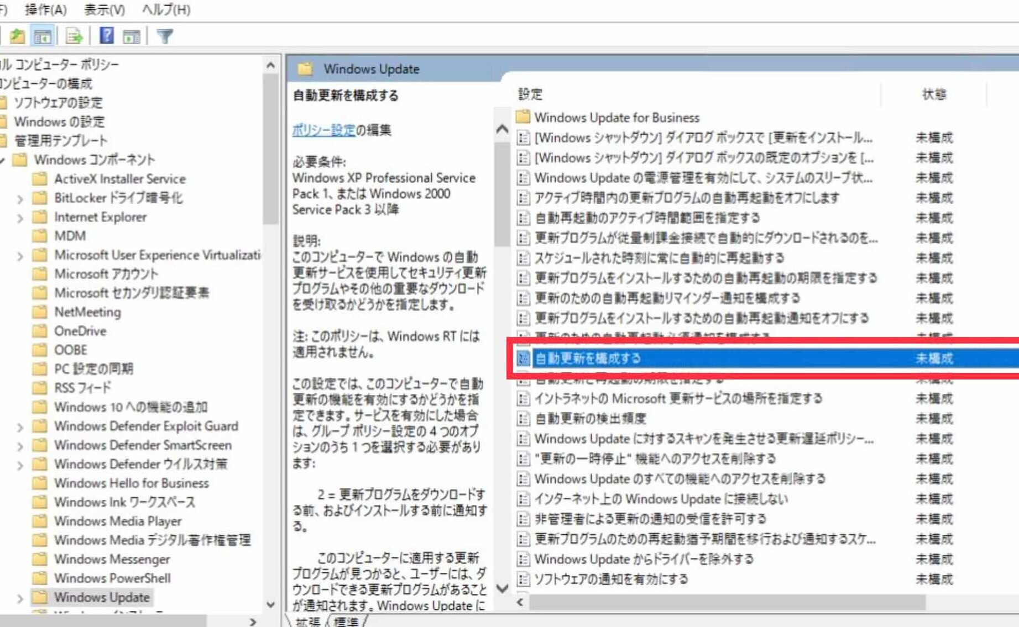1019x627 pixels.
Task: Click the policy icon for 自動更新の検出頻度
Action: [523, 419]
